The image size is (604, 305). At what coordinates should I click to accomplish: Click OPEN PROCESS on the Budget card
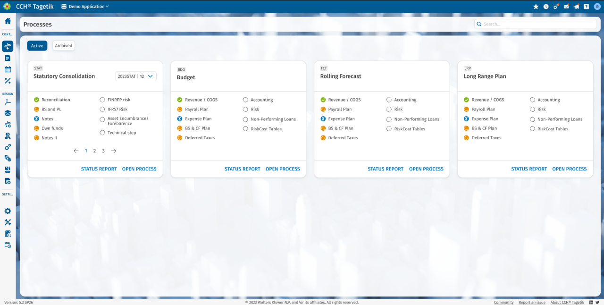[x=283, y=169]
